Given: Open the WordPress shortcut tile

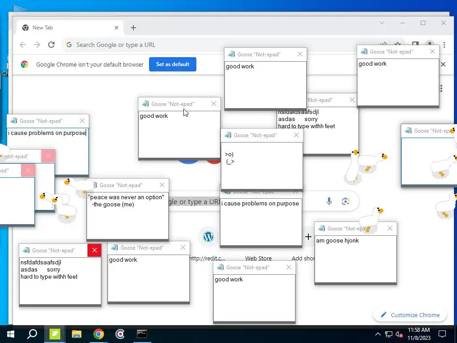Looking at the screenshot, I should pos(208,237).
